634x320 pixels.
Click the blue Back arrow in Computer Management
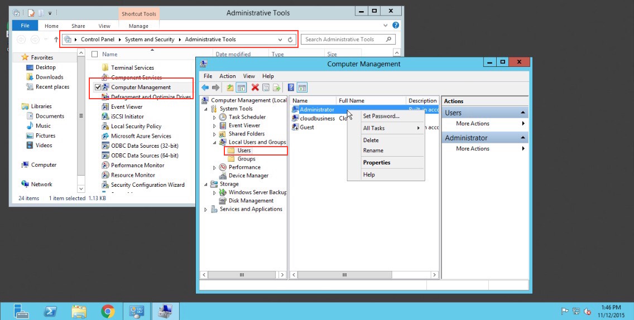205,88
